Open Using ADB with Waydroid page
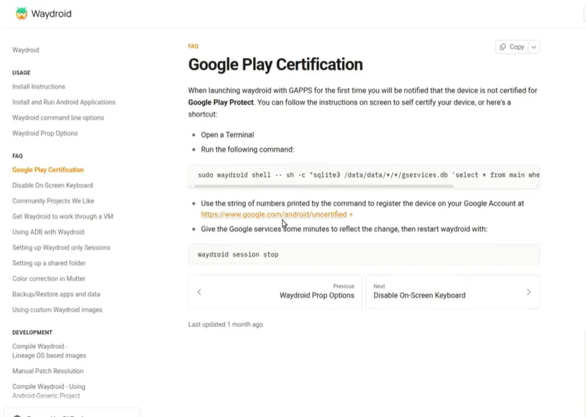 pos(47,232)
